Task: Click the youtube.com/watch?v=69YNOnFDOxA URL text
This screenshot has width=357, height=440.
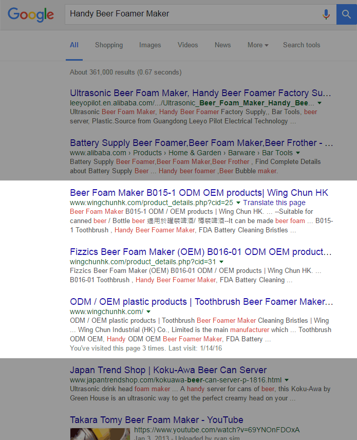Action: (x=217, y=430)
